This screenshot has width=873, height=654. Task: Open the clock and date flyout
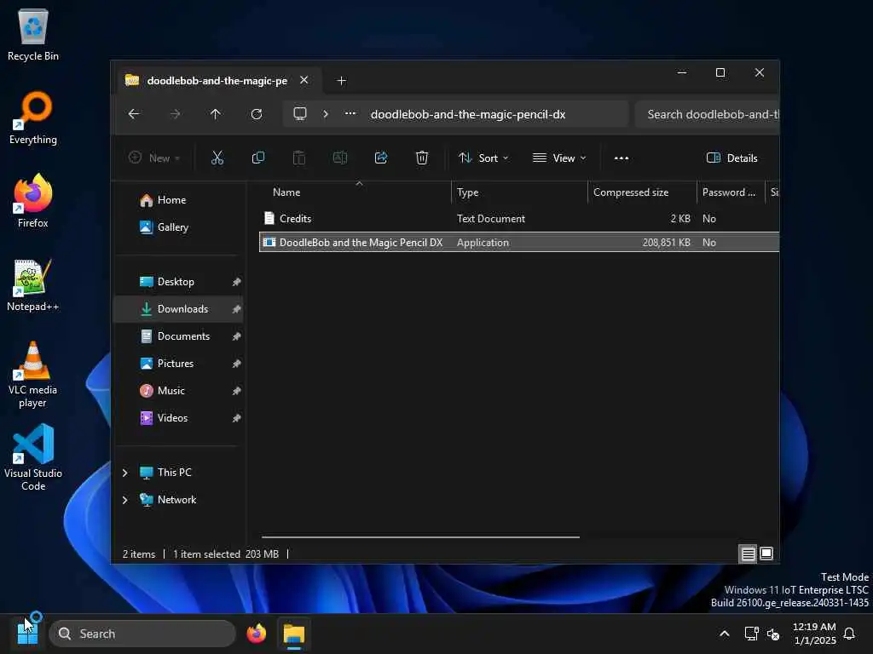coord(814,634)
